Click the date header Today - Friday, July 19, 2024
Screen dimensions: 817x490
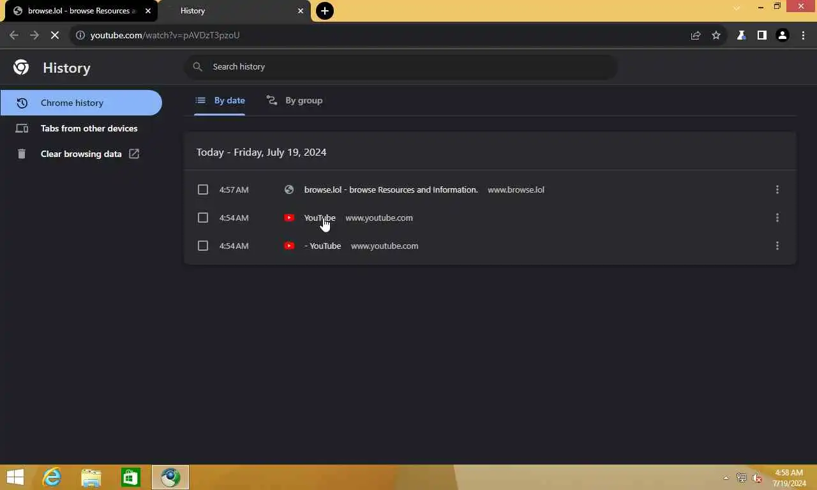pyautogui.click(x=261, y=152)
